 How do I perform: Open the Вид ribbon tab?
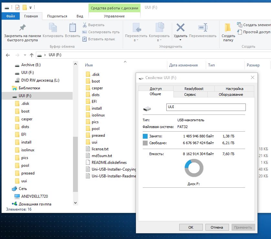point(80,16)
